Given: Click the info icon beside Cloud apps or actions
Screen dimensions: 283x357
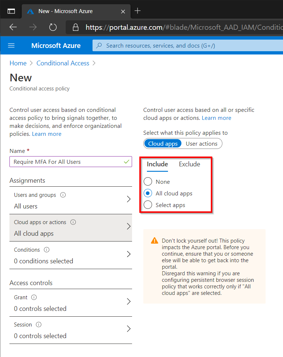Looking at the screenshot, I should point(73,222).
